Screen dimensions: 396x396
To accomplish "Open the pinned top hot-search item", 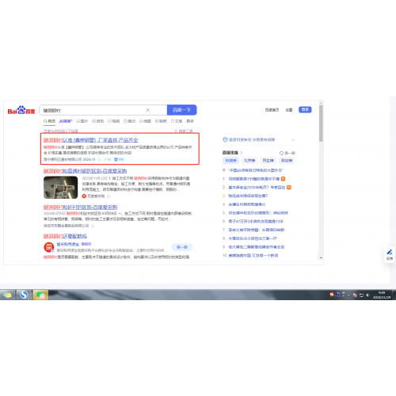I will (x=256, y=170).
